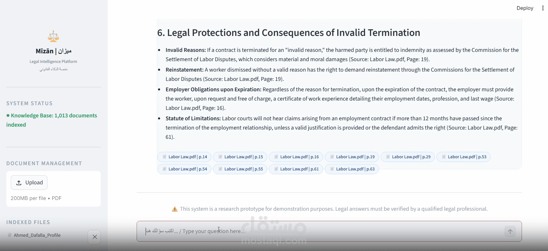This screenshot has width=548, height=251.
Task: Select the Ahmed_Dafalla_Profile file name
Action: point(37,235)
